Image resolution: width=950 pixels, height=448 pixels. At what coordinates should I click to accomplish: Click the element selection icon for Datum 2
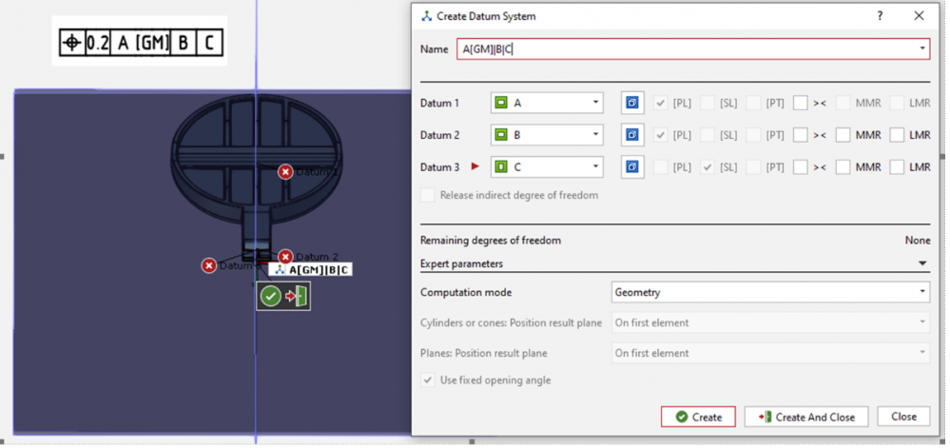pyautogui.click(x=632, y=135)
